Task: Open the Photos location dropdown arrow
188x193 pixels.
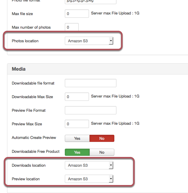Action: coord(111,41)
